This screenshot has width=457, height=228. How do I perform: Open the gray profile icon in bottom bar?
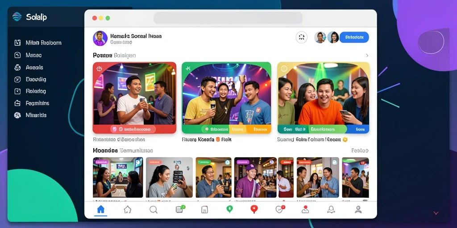point(358,209)
